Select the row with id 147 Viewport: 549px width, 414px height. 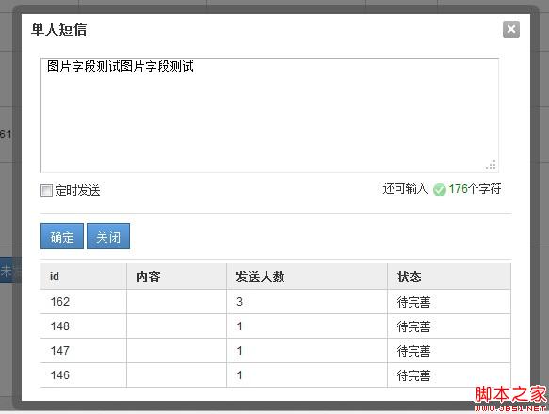pyautogui.click(x=276, y=351)
